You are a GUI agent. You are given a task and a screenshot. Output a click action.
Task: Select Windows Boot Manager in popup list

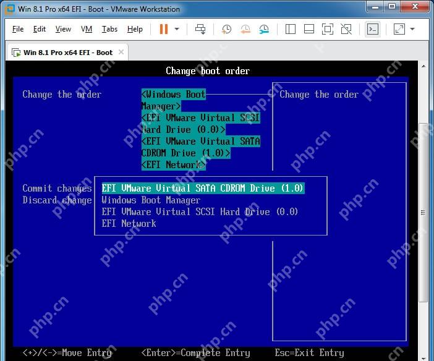click(x=151, y=200)
